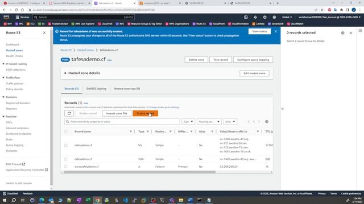The height and width of the screenshot is (204, 364).
Task: Open the details panel settings gear
Action: 342,33
